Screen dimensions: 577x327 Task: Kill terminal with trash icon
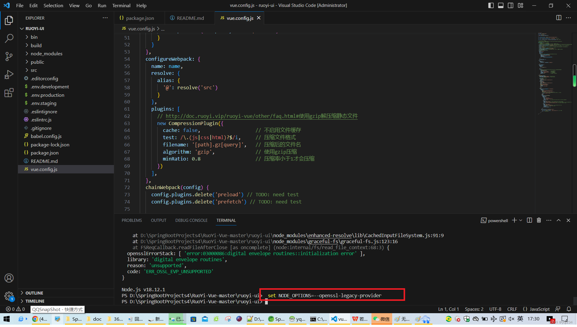click(539, 220)
